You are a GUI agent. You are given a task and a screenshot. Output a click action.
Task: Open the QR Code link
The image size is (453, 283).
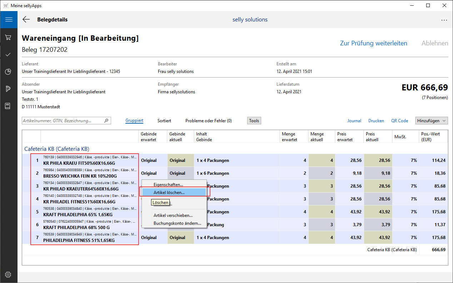[x=399, y=121]
